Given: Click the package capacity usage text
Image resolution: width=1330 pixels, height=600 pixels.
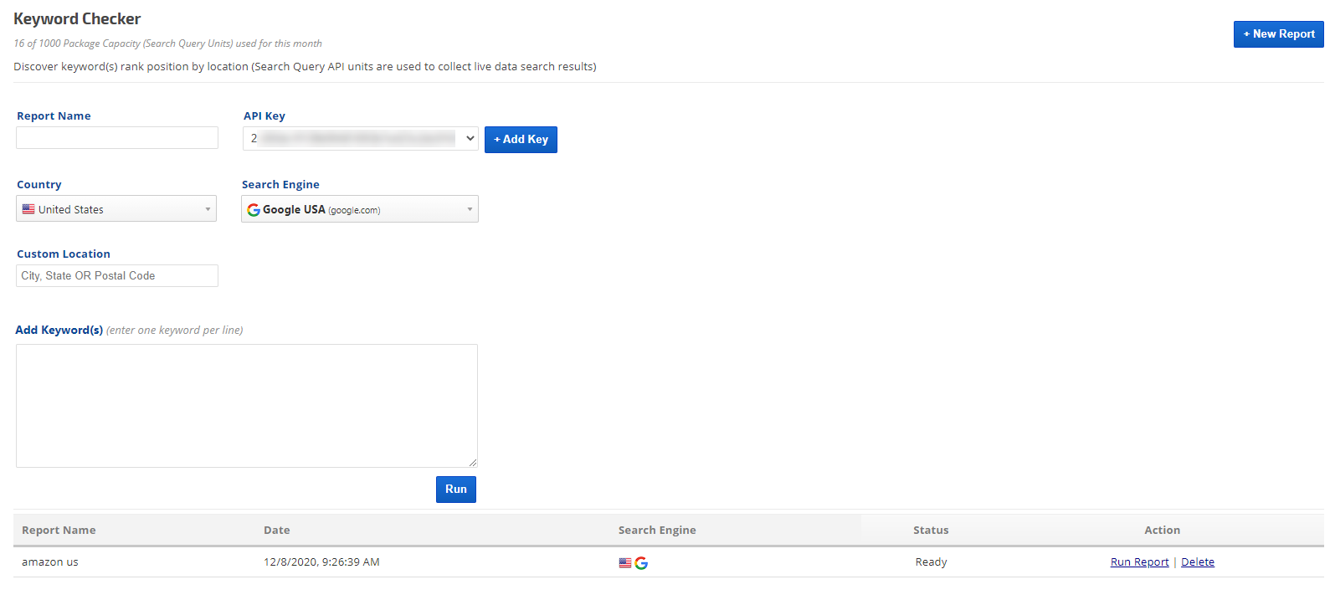Looking at the screenshot, I should point(167,44).
